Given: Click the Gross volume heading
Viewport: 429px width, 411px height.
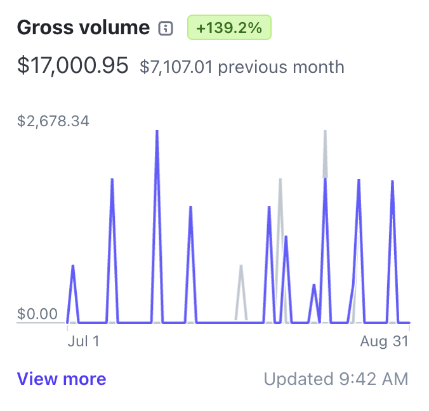Looking at the screenshot, I should point(83,28).
